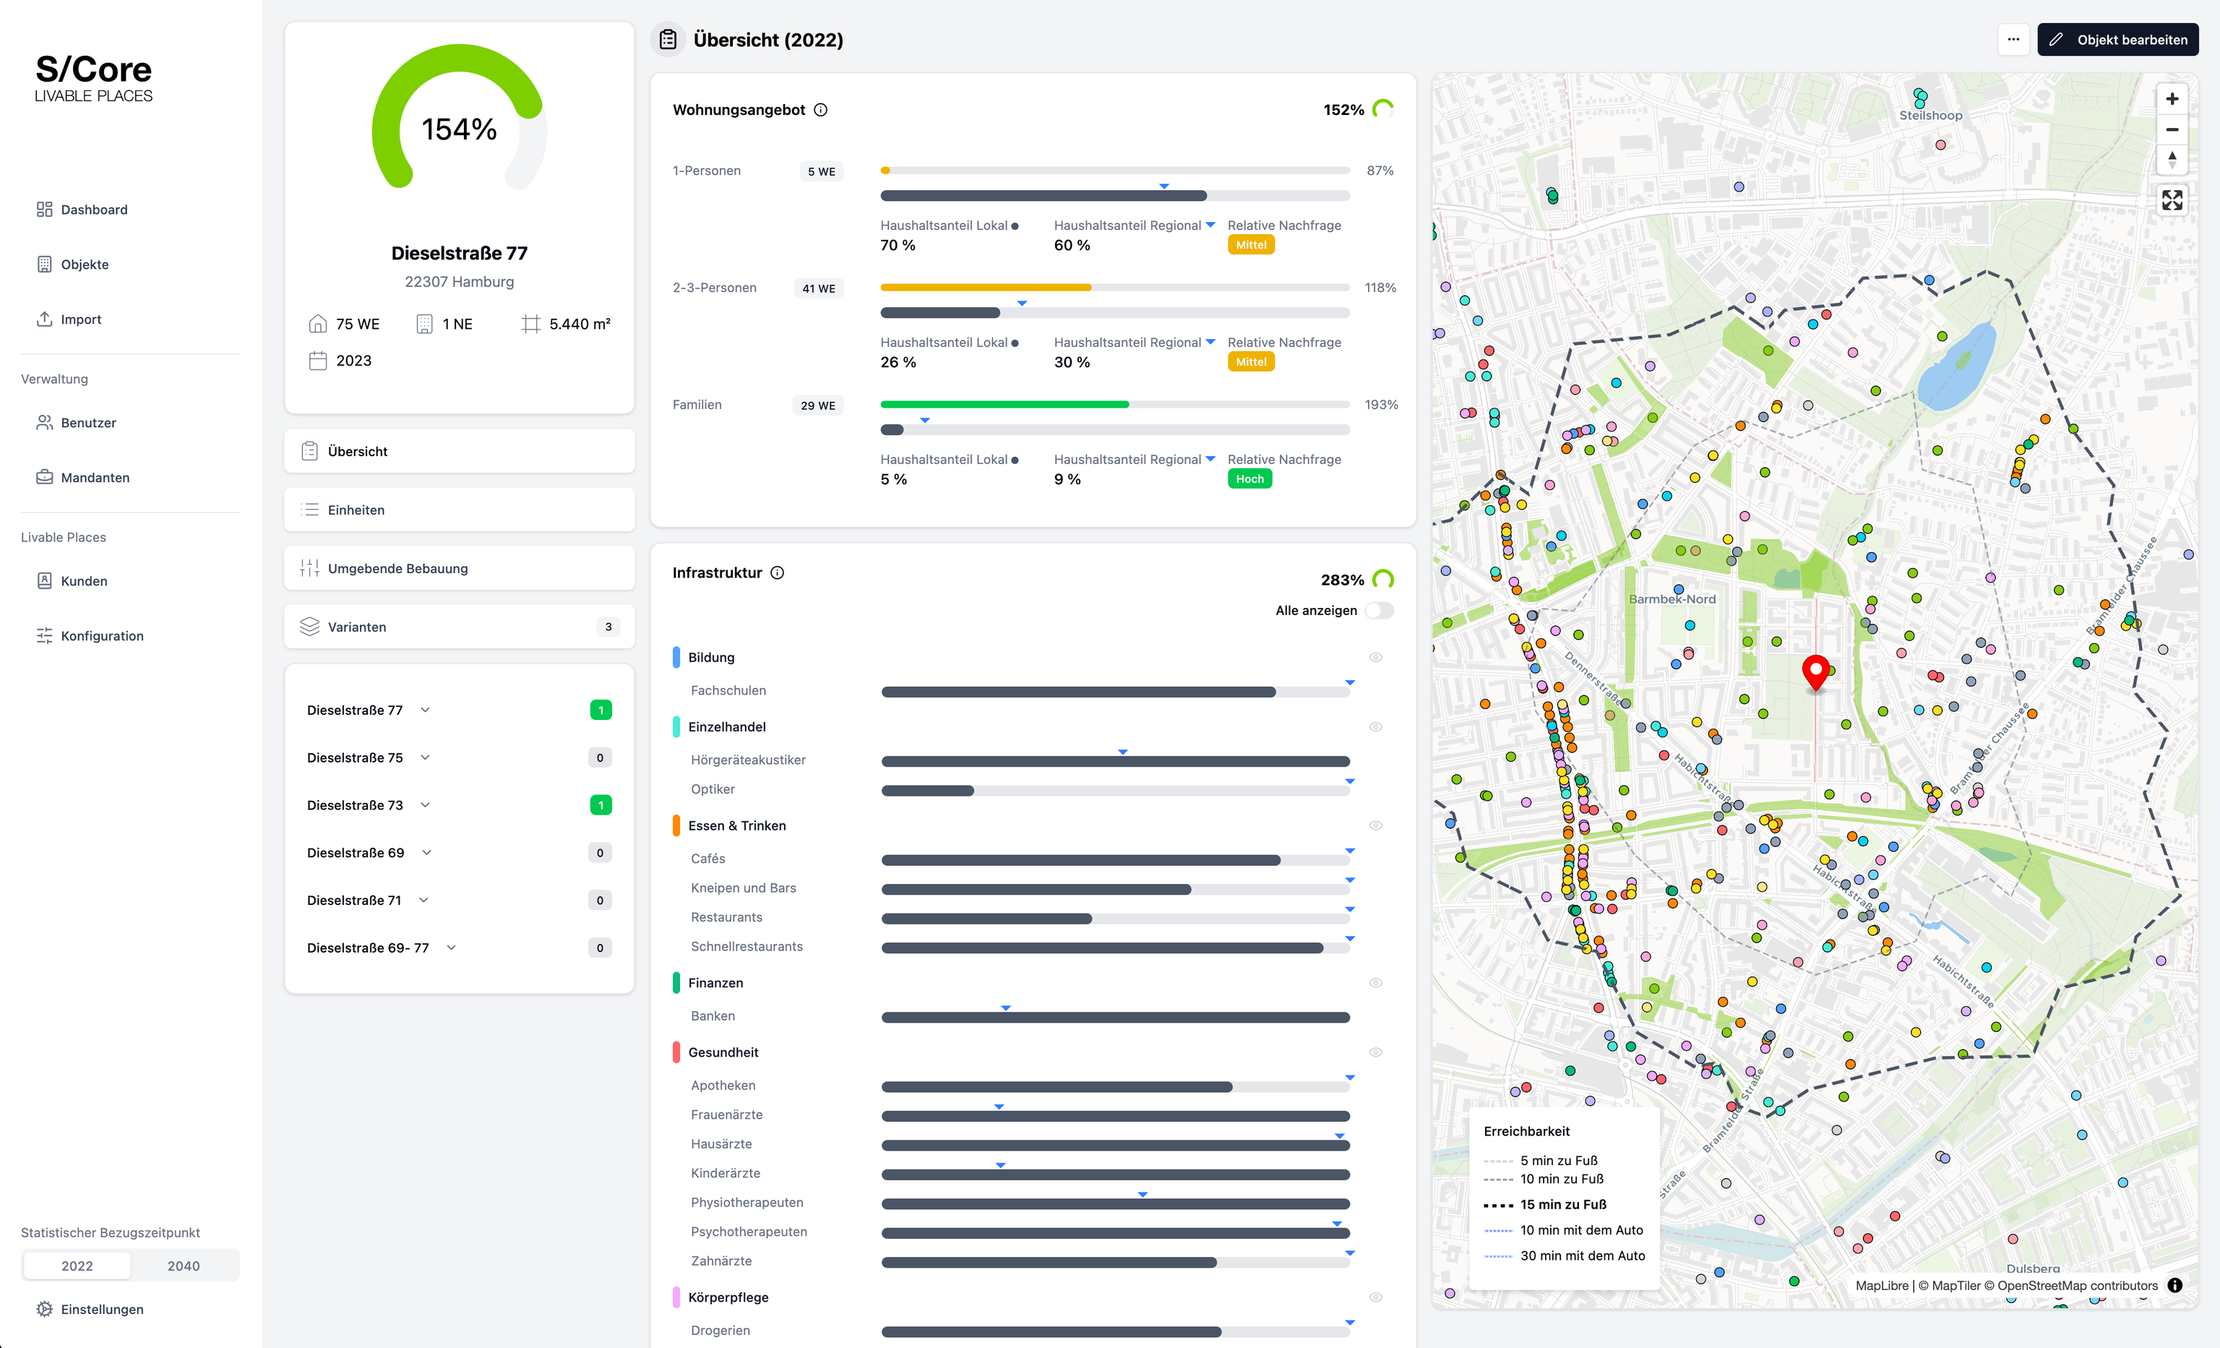Screen dimensions: 2220x1348
Task: Click Objekt bearbeiten button
Action: click(x=2117, y=40)
